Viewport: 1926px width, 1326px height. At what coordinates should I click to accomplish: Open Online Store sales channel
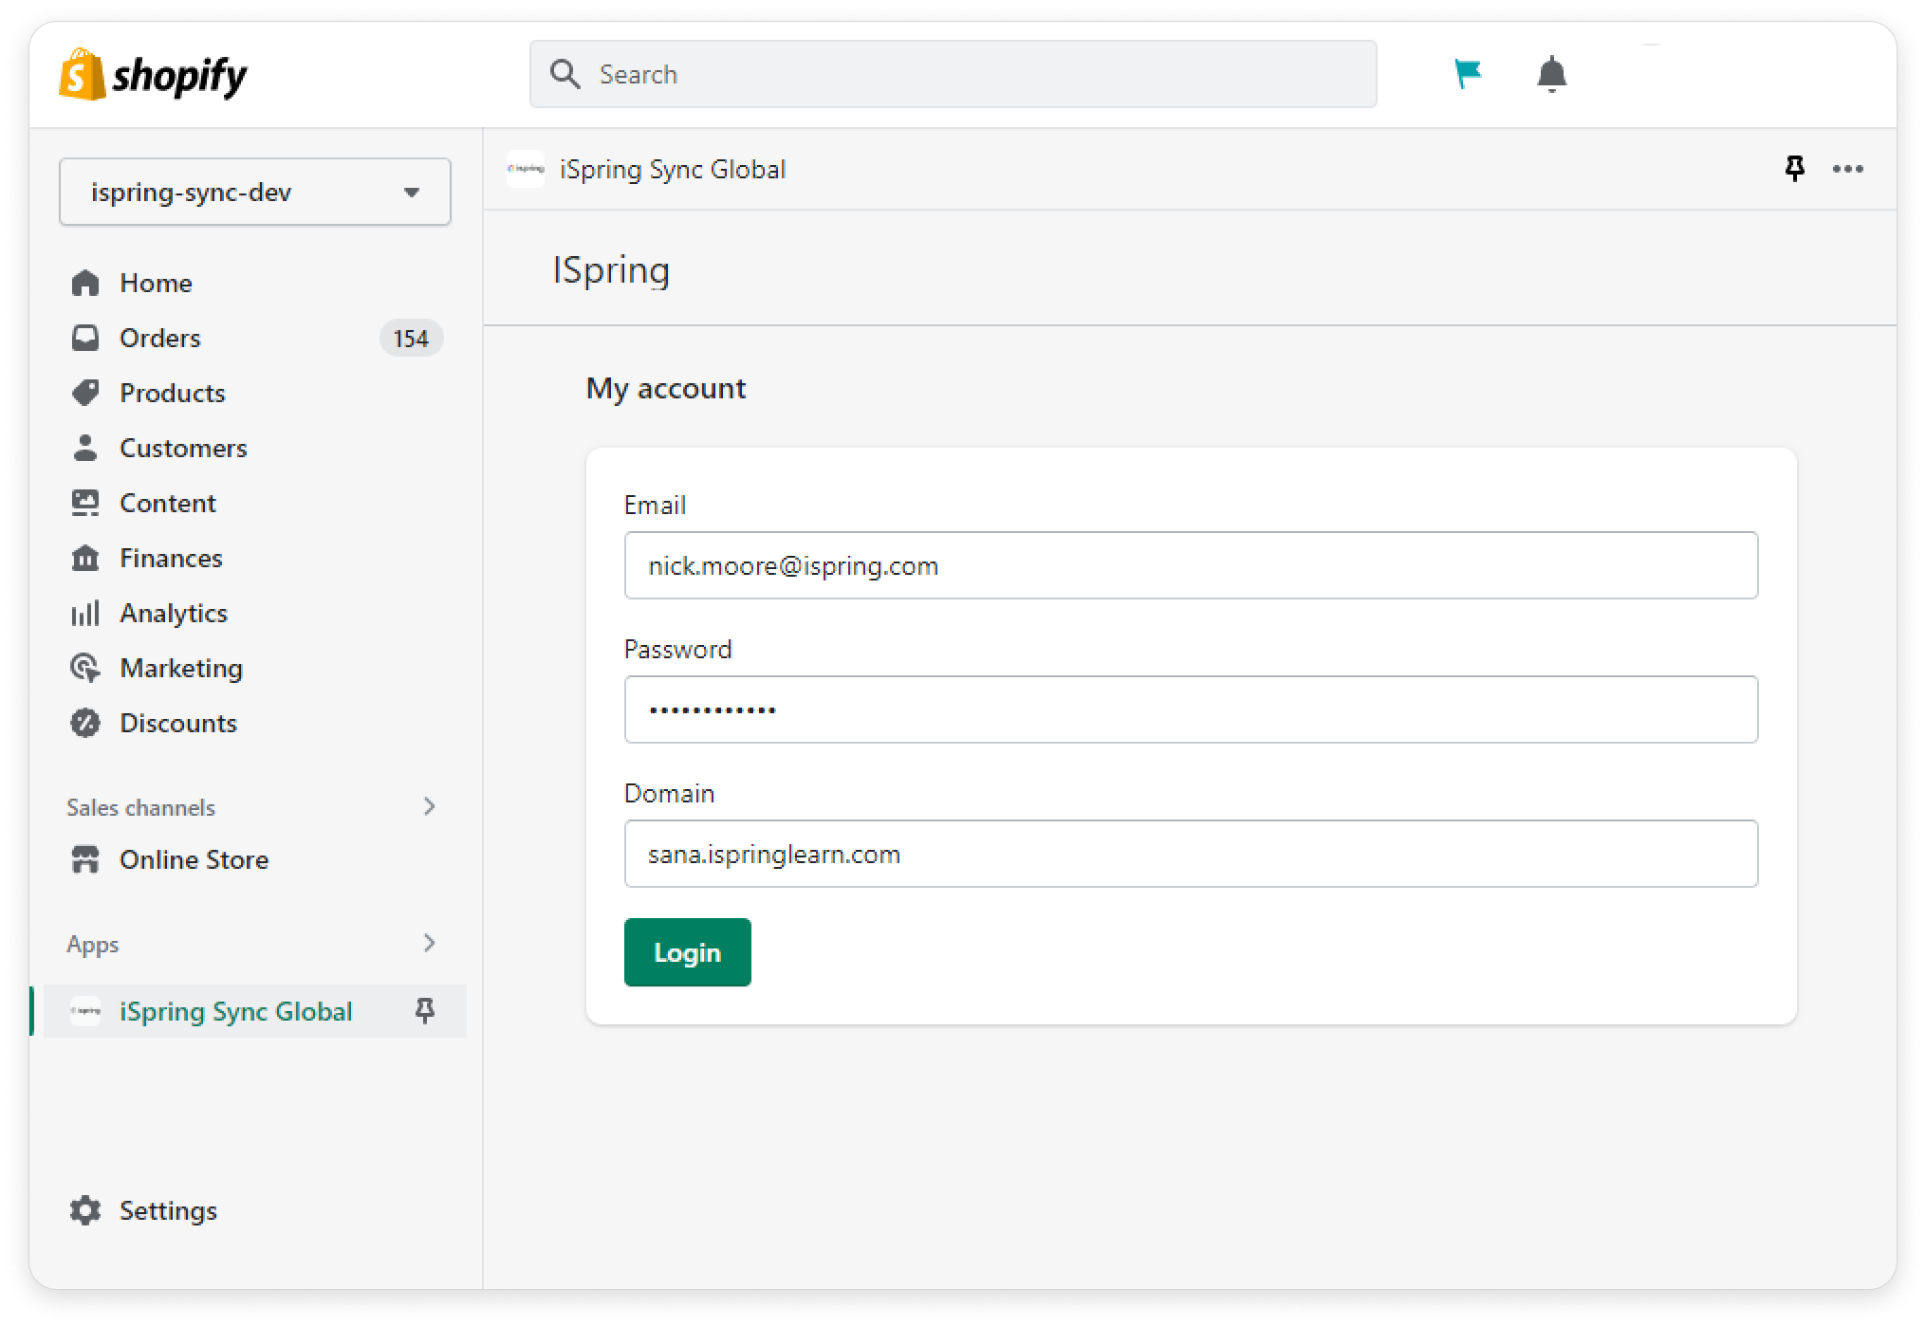point(194,859)
